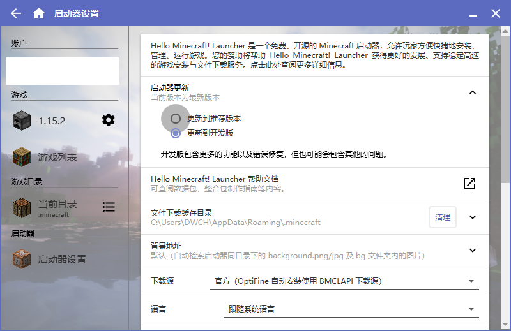The height and width of the screenshot is (331, 511).
Task: Click the 游戏目录 section header
Action: click(x=27, y=182)
